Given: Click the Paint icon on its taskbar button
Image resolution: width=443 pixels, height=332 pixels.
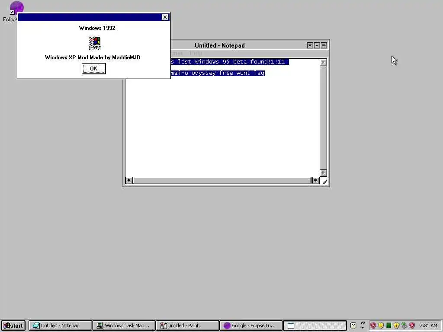Looking at the screenshot, I should click(x=163, y=326).
